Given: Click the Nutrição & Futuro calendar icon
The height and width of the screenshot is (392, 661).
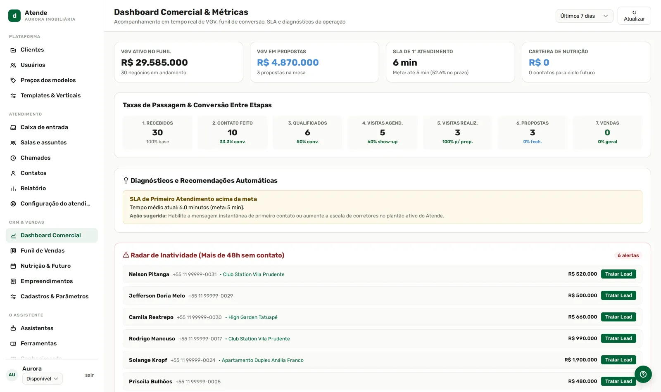Looking at the screenshot, I should click(13, 266).
